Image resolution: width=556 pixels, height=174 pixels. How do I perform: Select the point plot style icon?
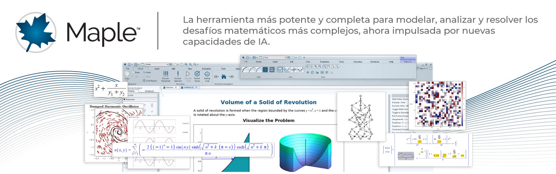pos(252,70)
